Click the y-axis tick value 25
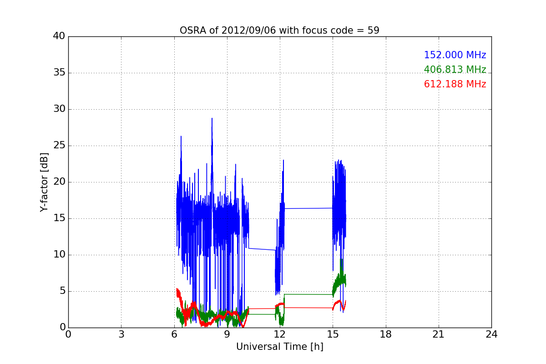546x364 pixels. [59, 146]
